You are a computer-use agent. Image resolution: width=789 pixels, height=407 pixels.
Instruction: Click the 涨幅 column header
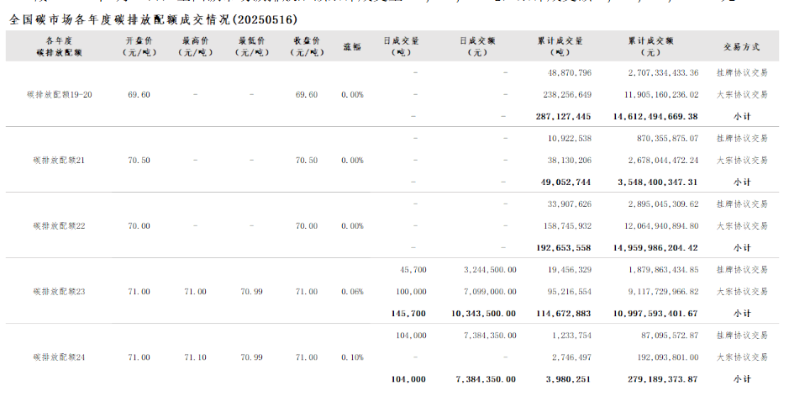(x=352, y=46)
